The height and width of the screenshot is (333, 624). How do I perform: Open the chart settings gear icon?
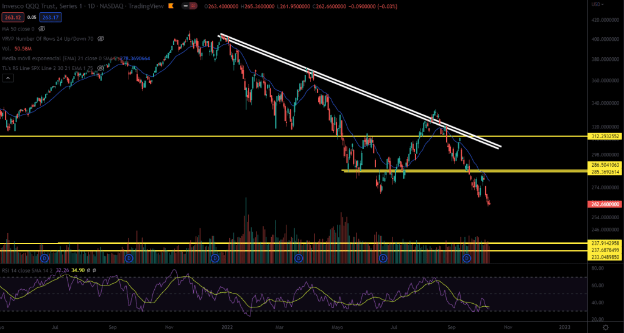(605, 328)
